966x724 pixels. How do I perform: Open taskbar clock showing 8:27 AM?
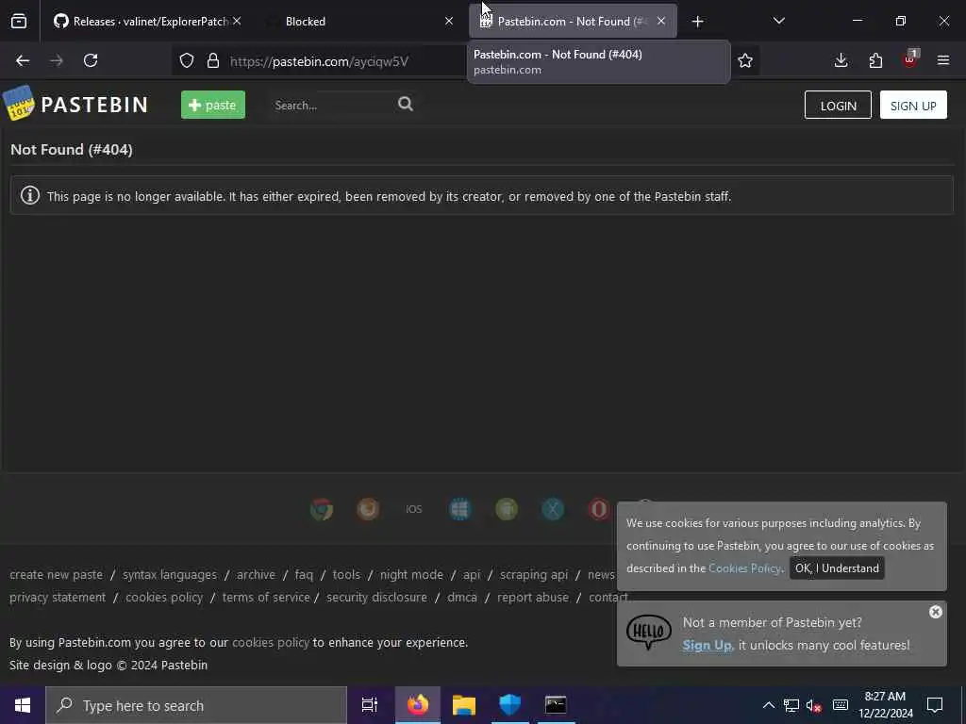(x=885, y=705)
